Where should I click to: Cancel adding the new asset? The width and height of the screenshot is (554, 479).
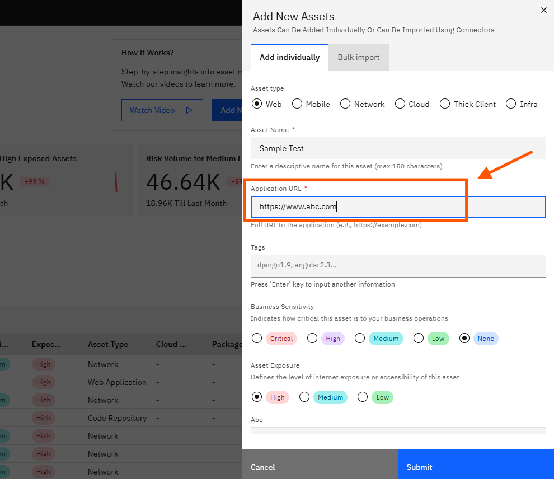point(320,464)
